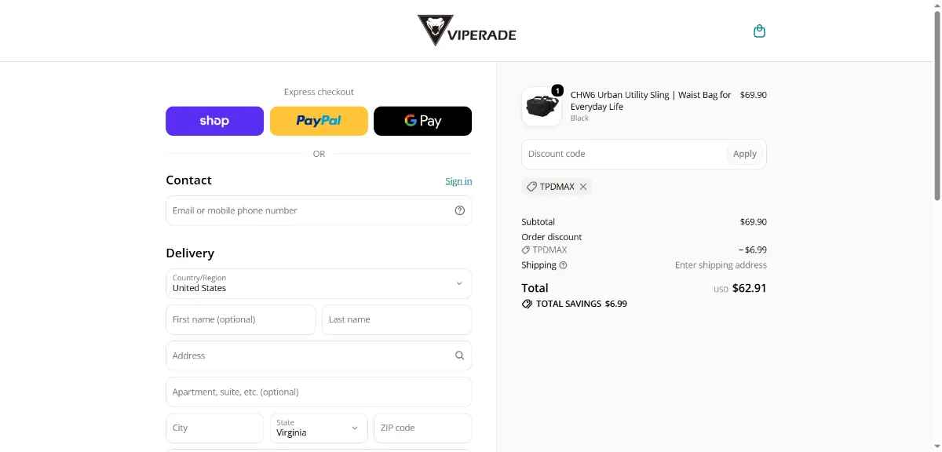Click the help icon in email field
The width and height of the screenshot is (942, 452).
[460, 210]
